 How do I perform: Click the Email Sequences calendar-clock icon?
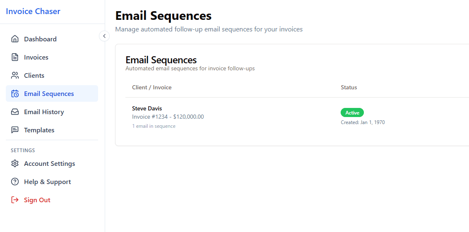[15, 94]
